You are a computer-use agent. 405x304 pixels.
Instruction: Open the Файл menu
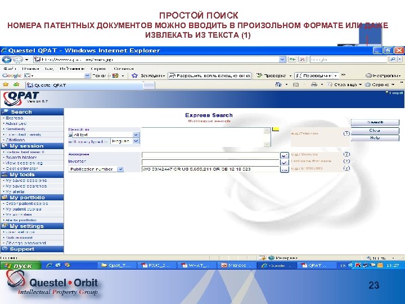click(x=10, y=69)
